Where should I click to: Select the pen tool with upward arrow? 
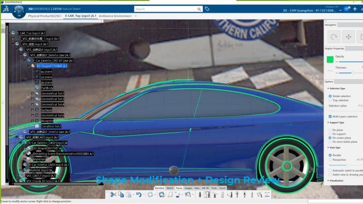(x=237, y=195)
